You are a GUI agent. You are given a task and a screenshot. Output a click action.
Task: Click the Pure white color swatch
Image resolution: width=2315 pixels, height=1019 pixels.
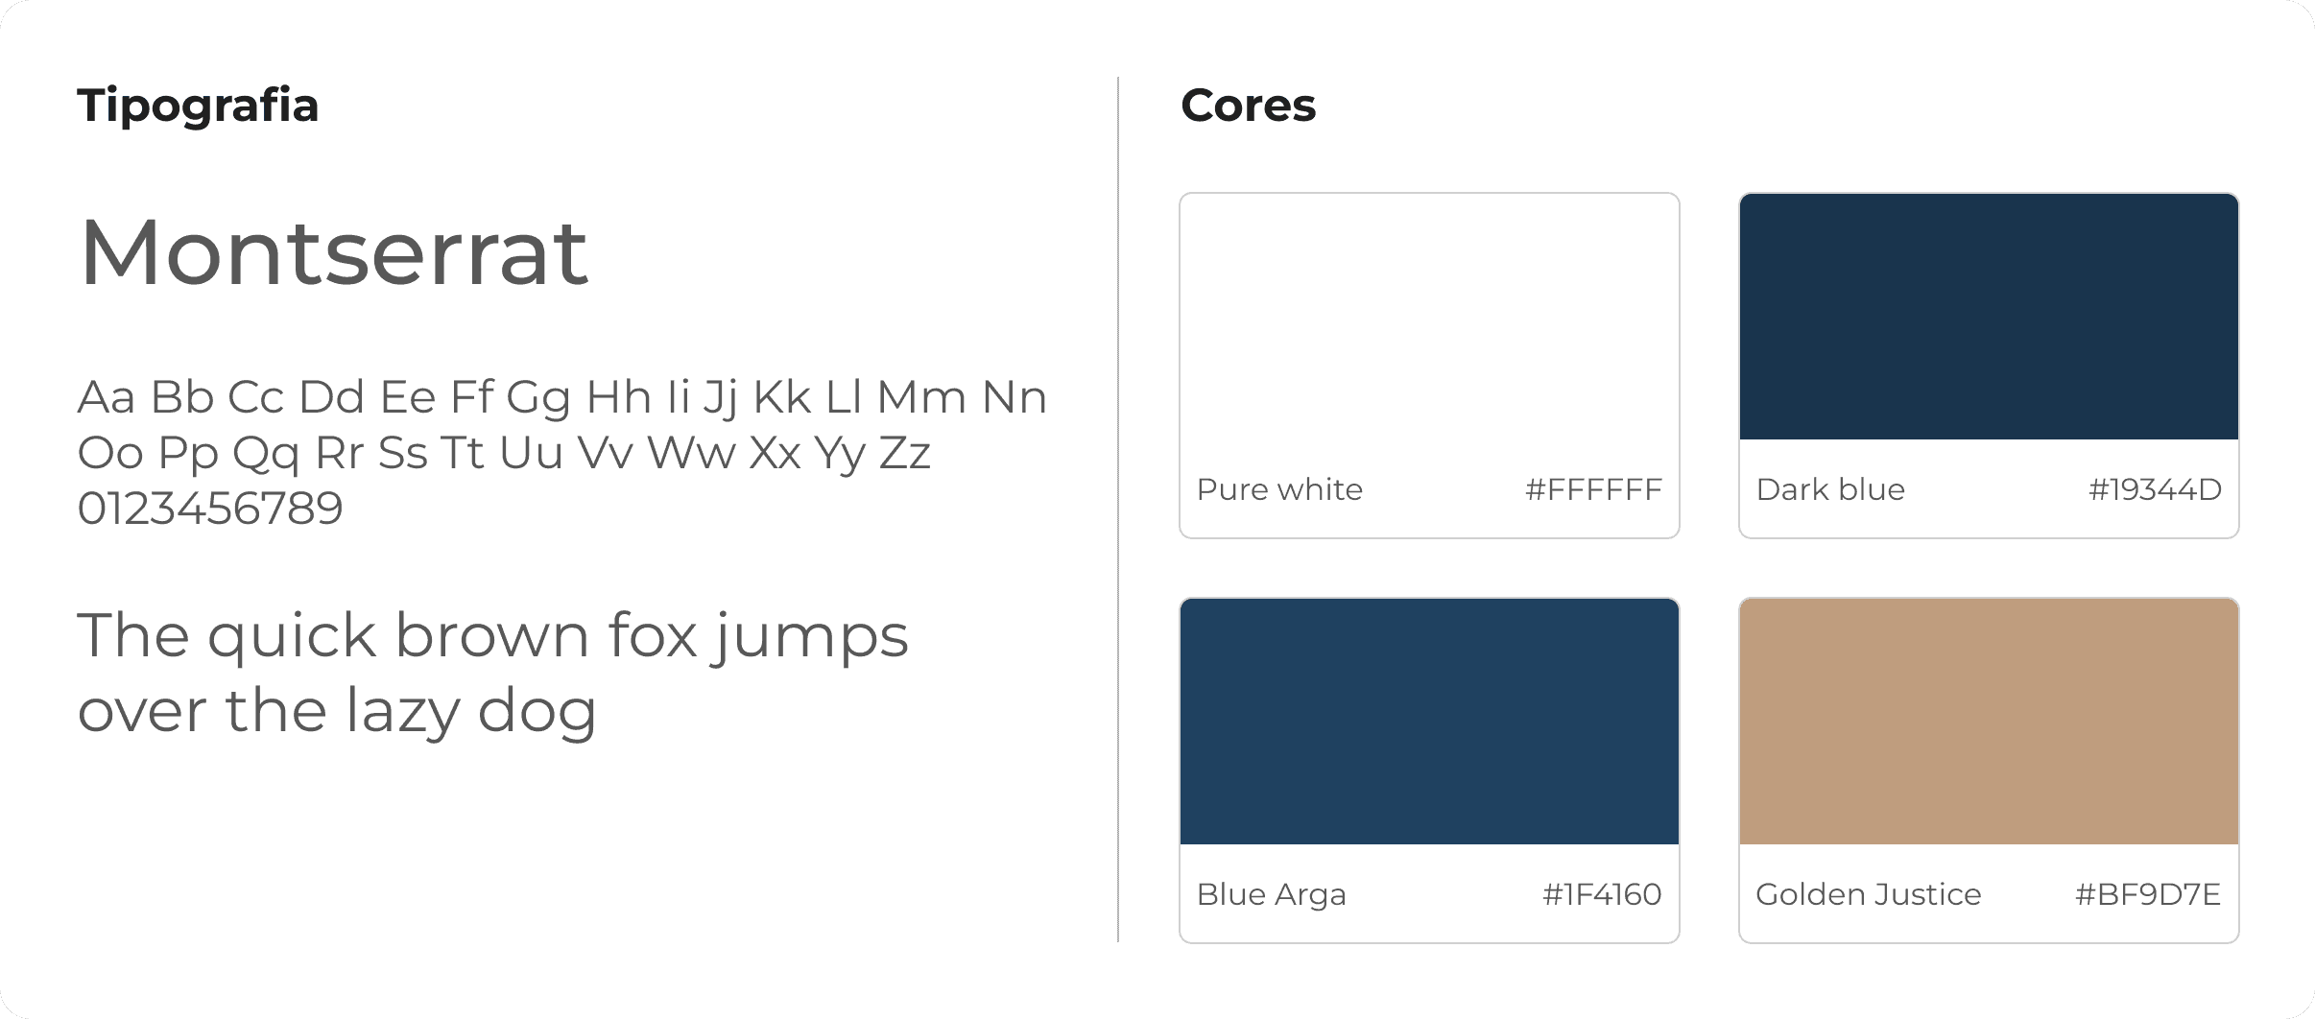point(1429,317)
